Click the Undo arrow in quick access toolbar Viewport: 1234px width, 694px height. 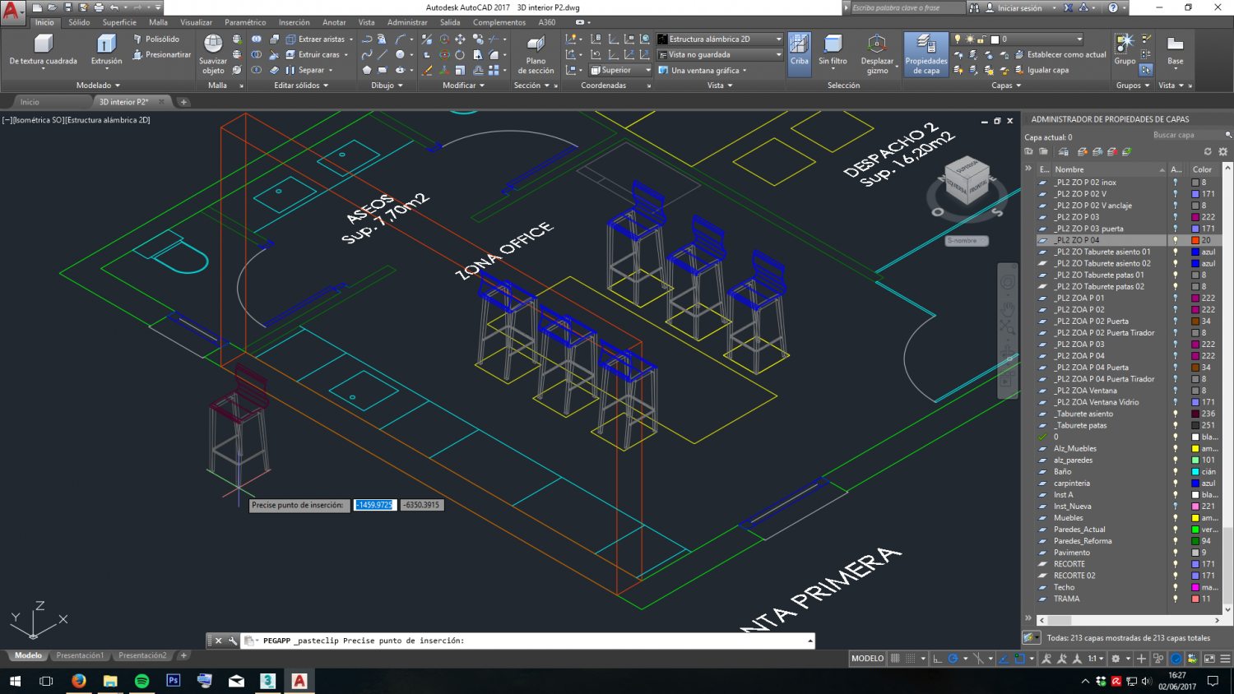tap(114, 7)
